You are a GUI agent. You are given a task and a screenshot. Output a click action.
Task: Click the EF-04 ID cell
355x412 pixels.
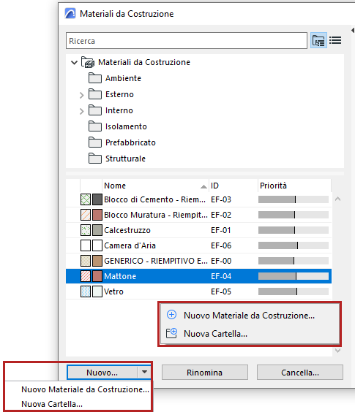[221, 276]
